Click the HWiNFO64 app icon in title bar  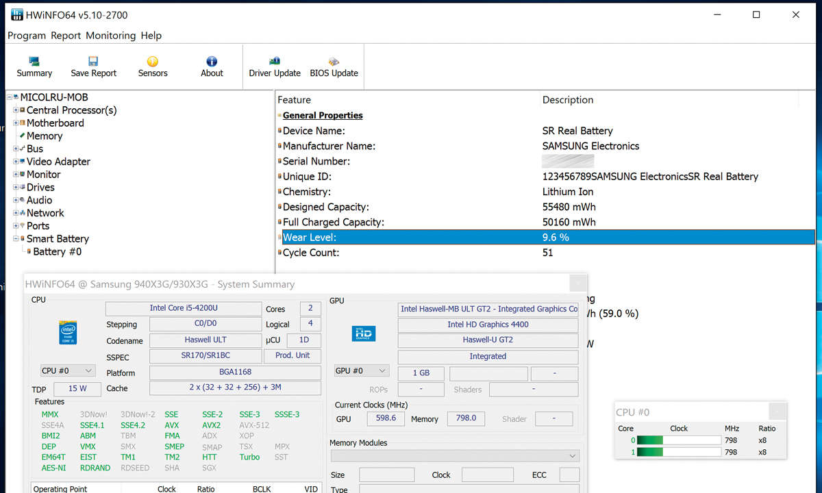[x=18, y=14]
